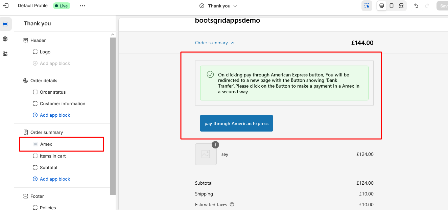Image resolution: width=448 pixels, height=210 pixels.
Task: Click the undo arrow
Action: (416, 6)
